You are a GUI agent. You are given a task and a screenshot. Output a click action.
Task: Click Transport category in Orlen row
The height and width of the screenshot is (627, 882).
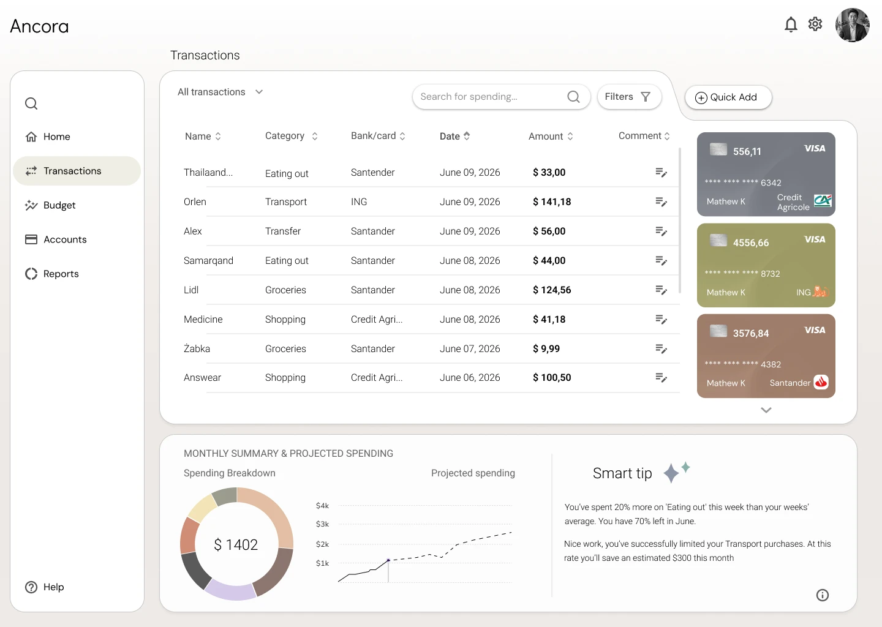point(286,202)
